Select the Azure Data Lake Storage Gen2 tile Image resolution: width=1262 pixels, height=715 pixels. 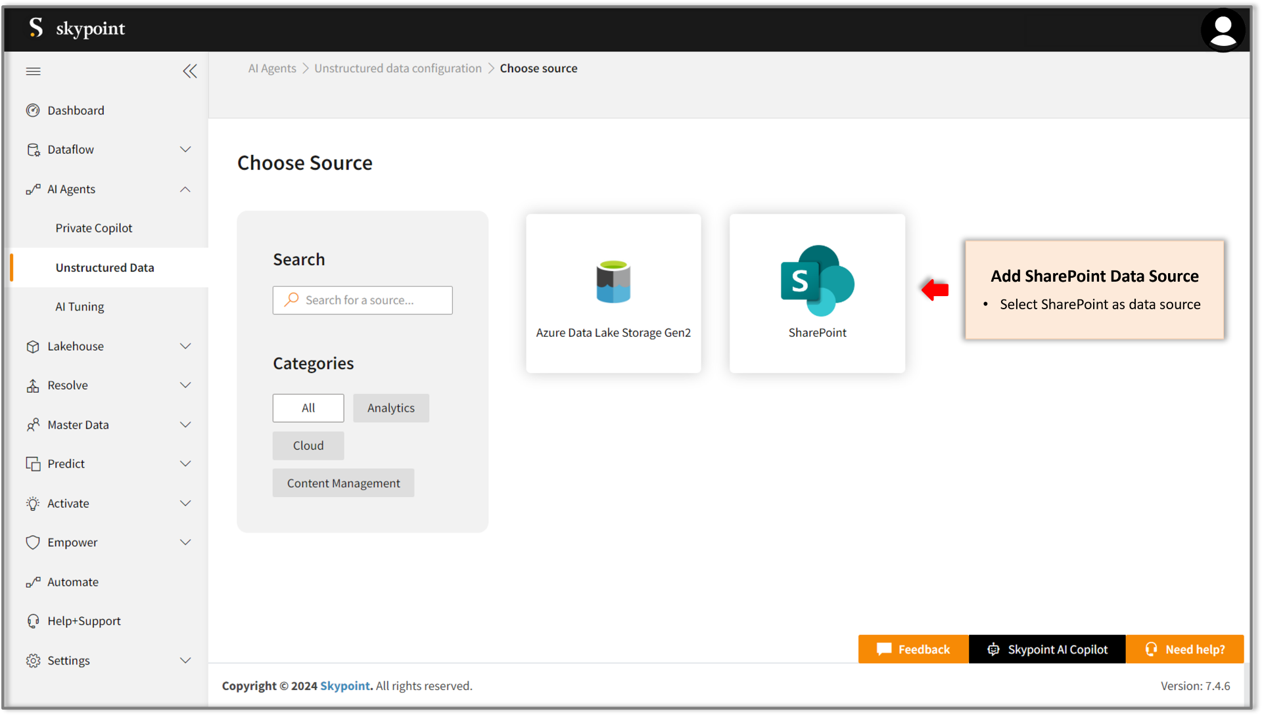pyautogui.click(x=613, y=293)
